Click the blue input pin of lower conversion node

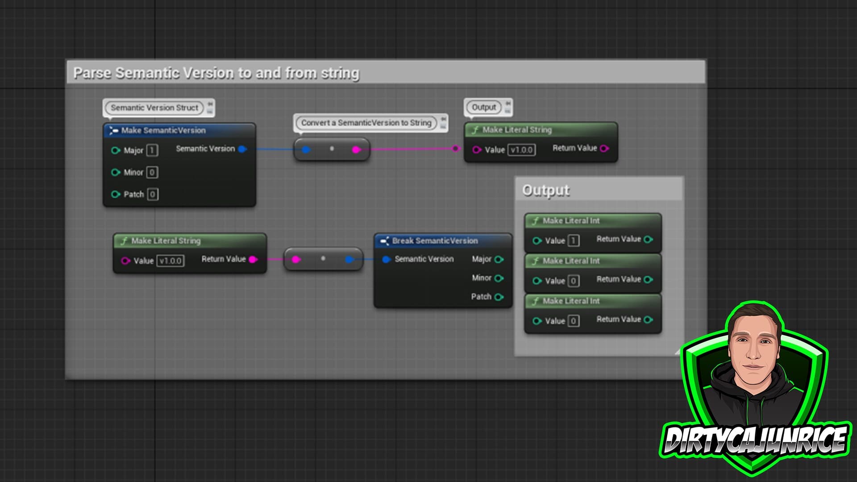point(349,259)
